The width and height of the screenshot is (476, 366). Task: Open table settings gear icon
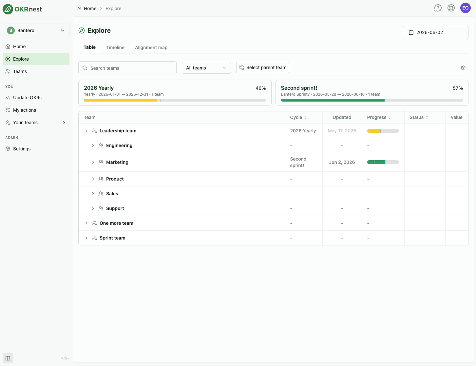(463, 68)
